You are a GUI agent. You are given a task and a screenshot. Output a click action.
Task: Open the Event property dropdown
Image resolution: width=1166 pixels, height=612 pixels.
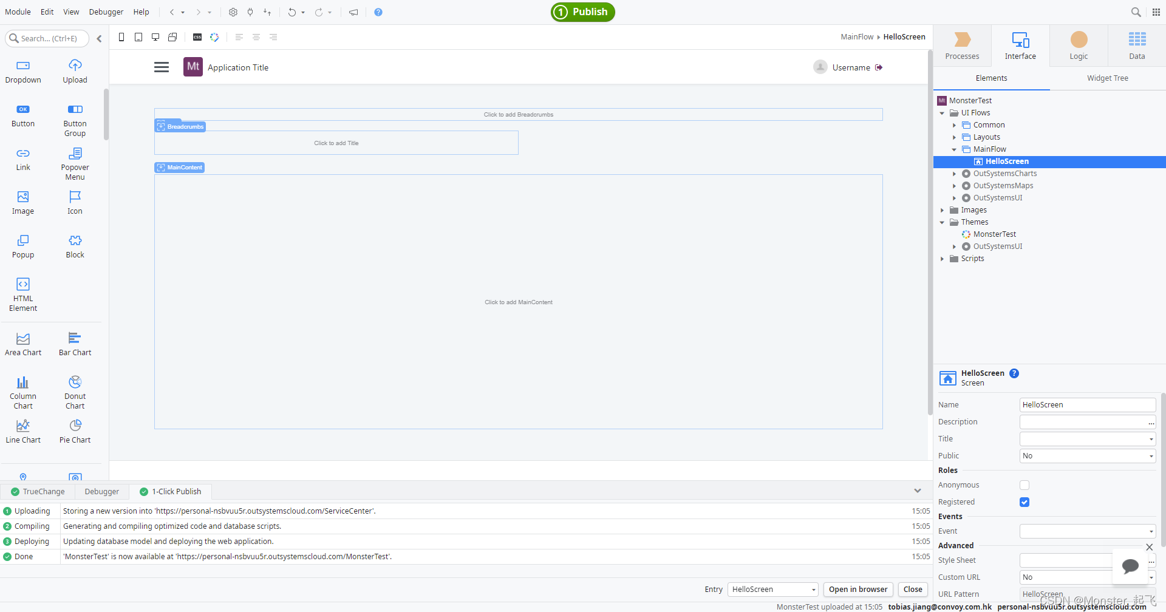pyautogui.click(x=1088, y=531)
